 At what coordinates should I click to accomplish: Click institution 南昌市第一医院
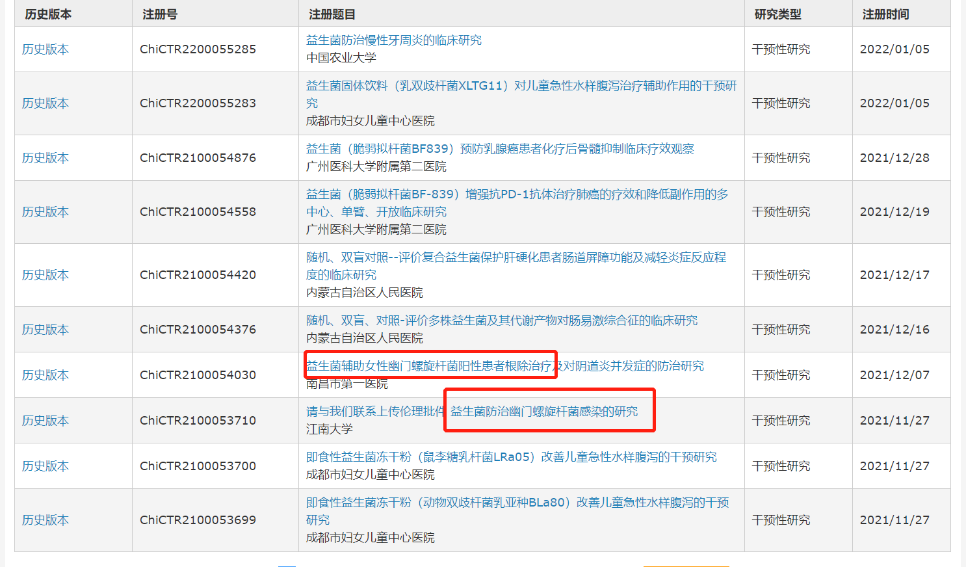point(347,384)
